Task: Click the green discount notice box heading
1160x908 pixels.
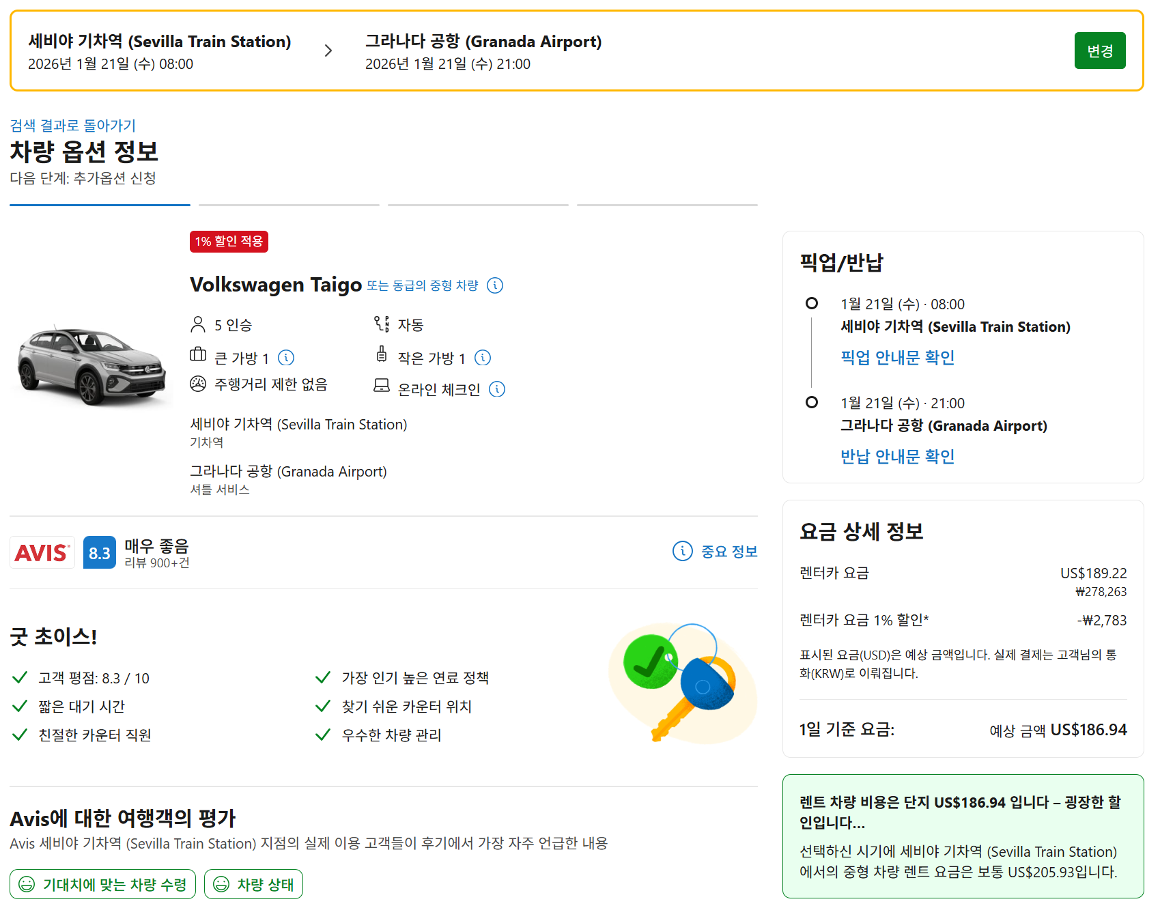Action: (960, 812)
